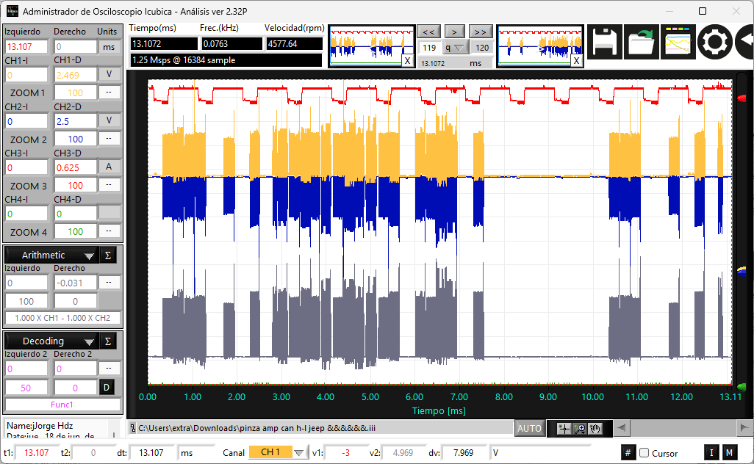The height and width of the screenshot is (464, 754).
Task: Open a file with the folder icon
Action: click(x=642, y=43)
